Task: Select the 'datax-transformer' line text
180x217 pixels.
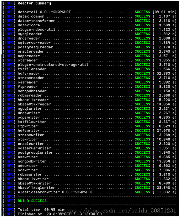Action: (x=36, y=21)
